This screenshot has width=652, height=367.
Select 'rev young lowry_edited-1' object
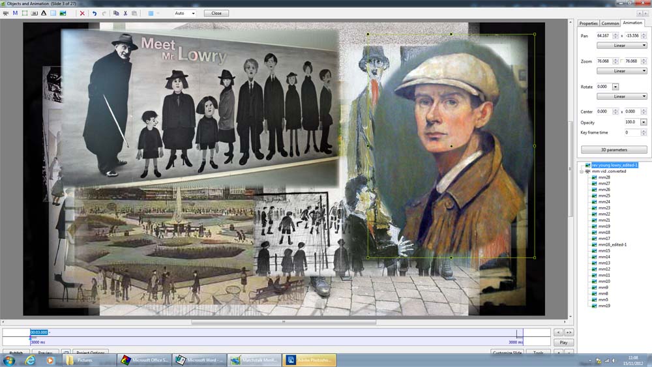coord(615,165)
